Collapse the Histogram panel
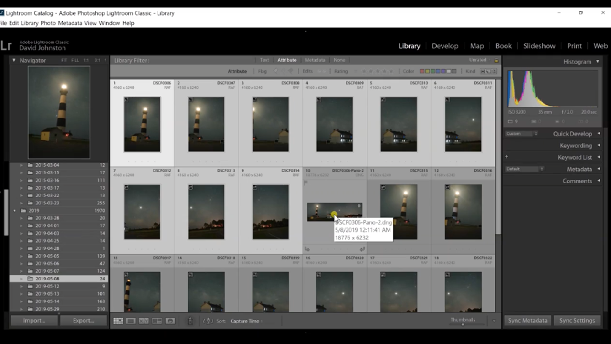Screen dimensions: 611x344 pyautogui.click(x=597, y=62)
